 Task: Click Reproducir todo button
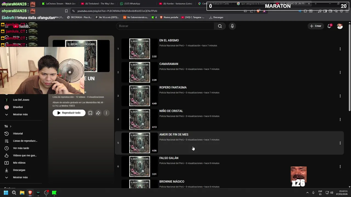69,113
